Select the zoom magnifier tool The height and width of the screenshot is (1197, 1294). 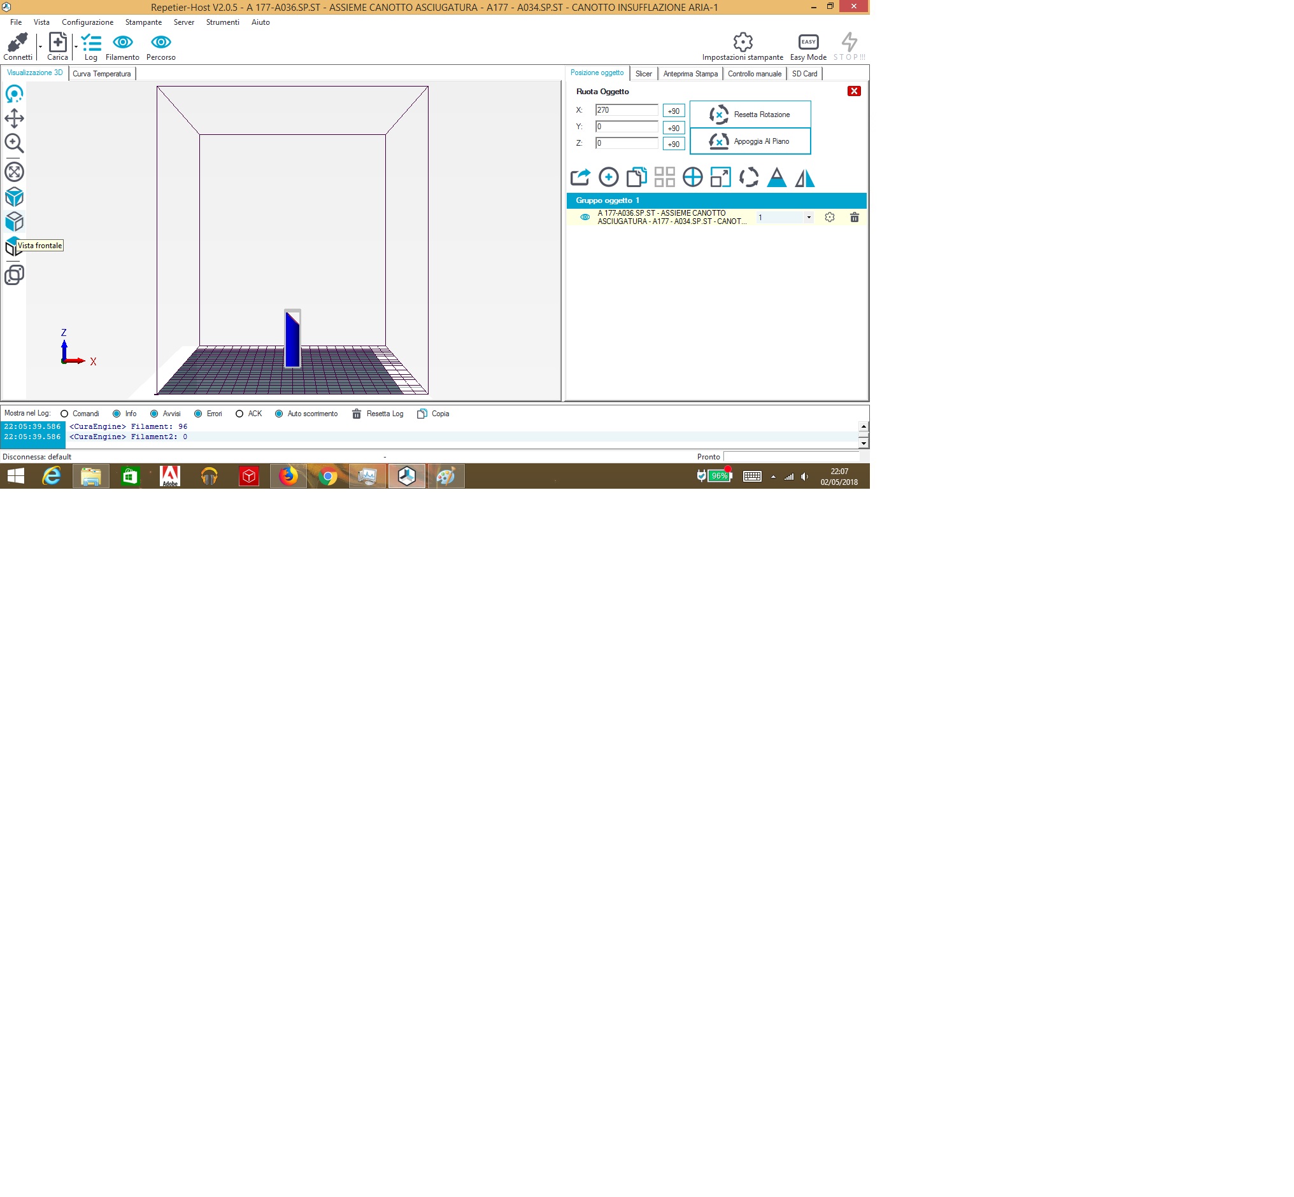tap(14, 143)
